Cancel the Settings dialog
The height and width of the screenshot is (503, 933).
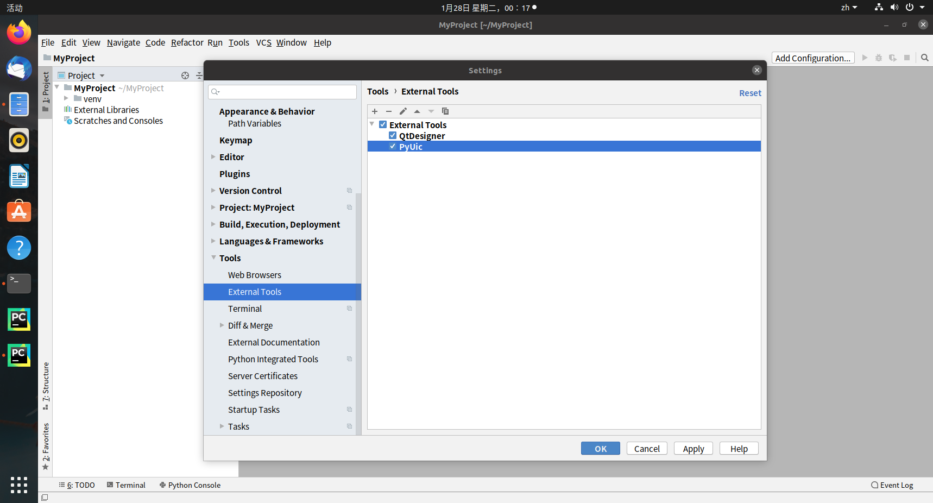[647, 448]
